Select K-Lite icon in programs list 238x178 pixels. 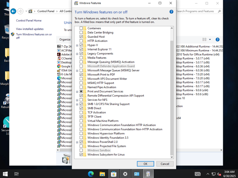(59, 74)
